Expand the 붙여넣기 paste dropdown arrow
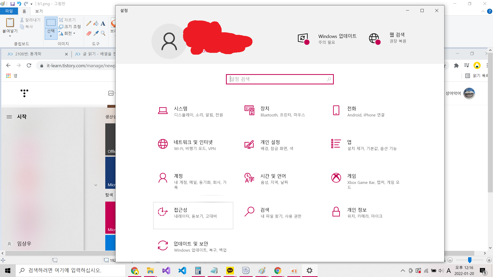The image size is (493, 277). pos(10,36)
